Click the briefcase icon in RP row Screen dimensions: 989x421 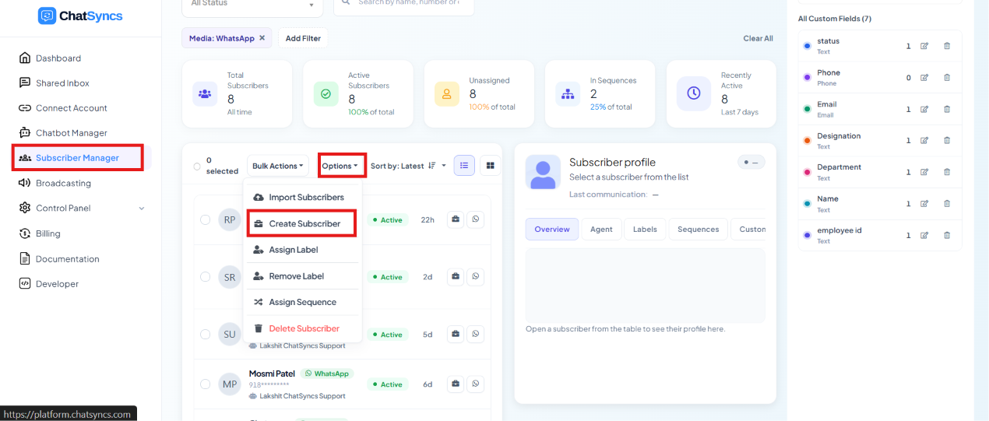coord(456,219)
